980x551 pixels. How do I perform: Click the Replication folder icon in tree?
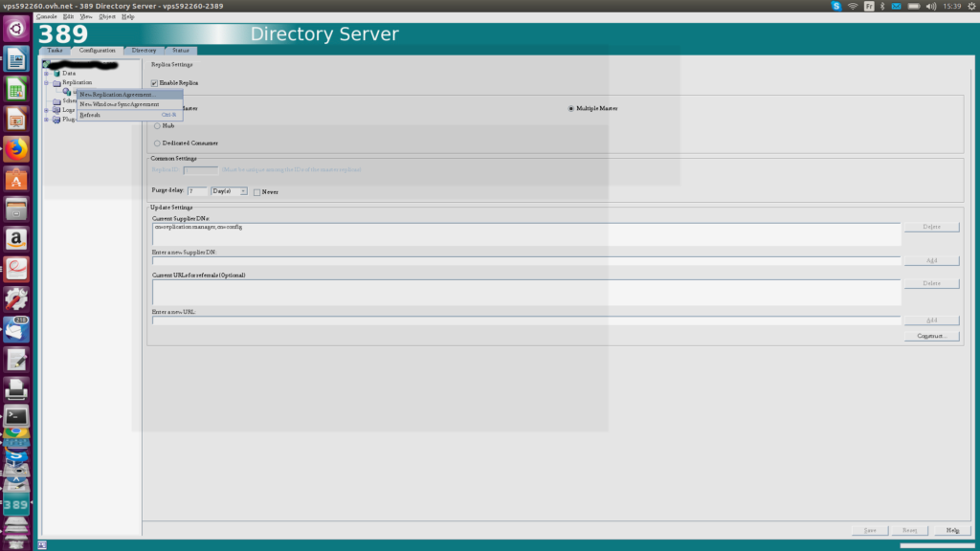[56, 82]
